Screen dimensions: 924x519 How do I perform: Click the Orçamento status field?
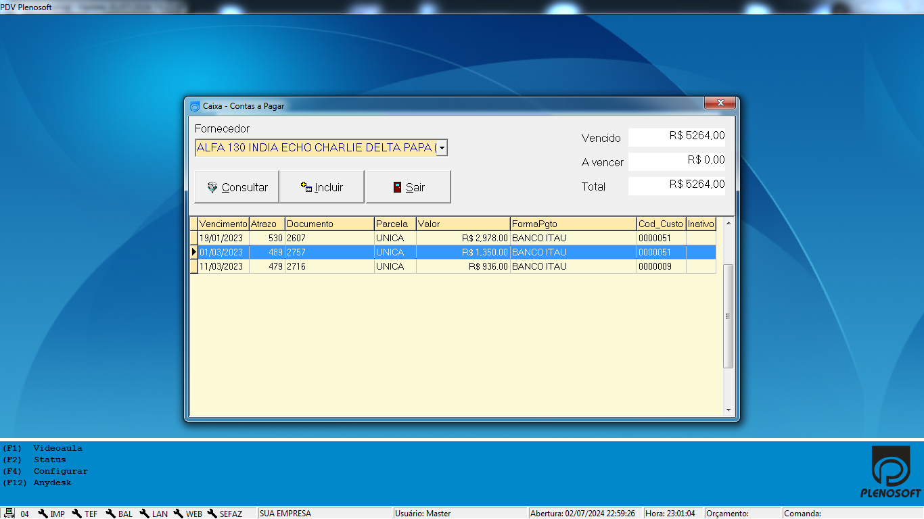[x=743, y=514]
